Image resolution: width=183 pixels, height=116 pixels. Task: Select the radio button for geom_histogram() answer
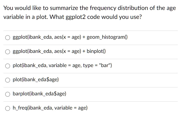coord(7,38)
